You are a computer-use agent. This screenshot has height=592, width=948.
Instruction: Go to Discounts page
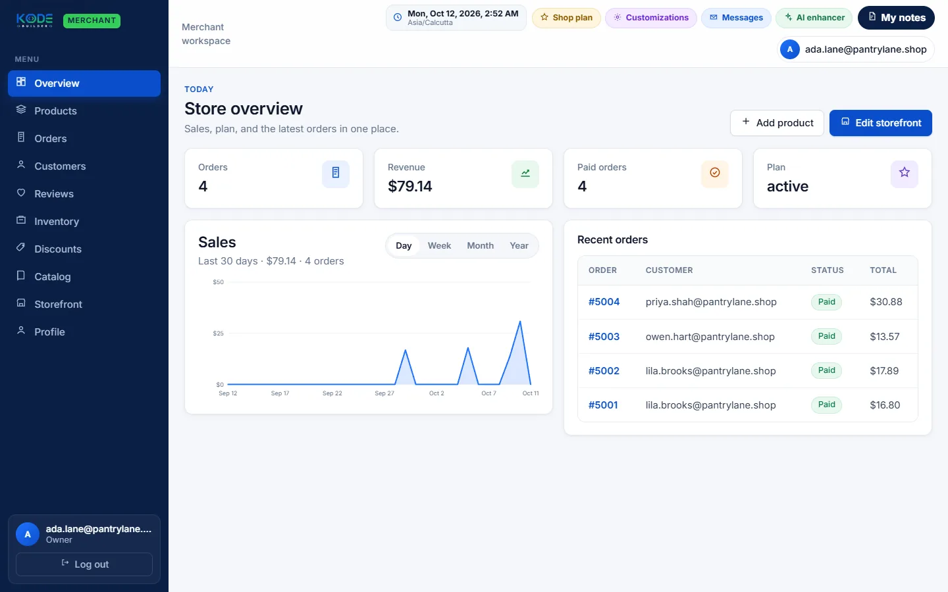click(x=84, y=249)
